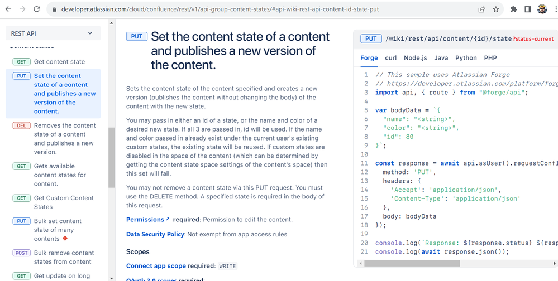Click the GET badge beside Get content state
Image resolution: width=558 pixels, height=281 pixels.
point(21,62)
